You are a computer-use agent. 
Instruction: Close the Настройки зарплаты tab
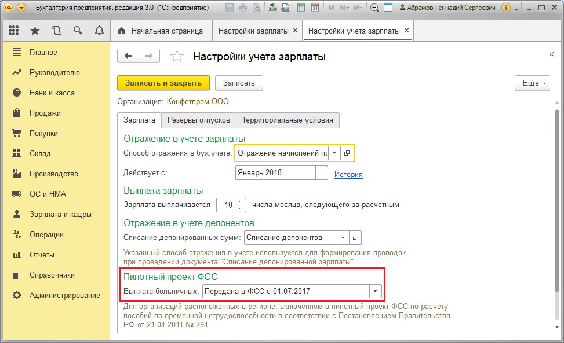(295, 31)
